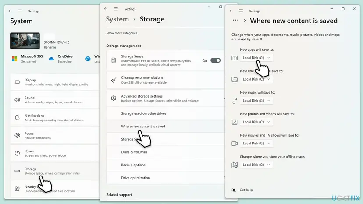
Task: Go back in the System settings window
Action: click(10, 11)
